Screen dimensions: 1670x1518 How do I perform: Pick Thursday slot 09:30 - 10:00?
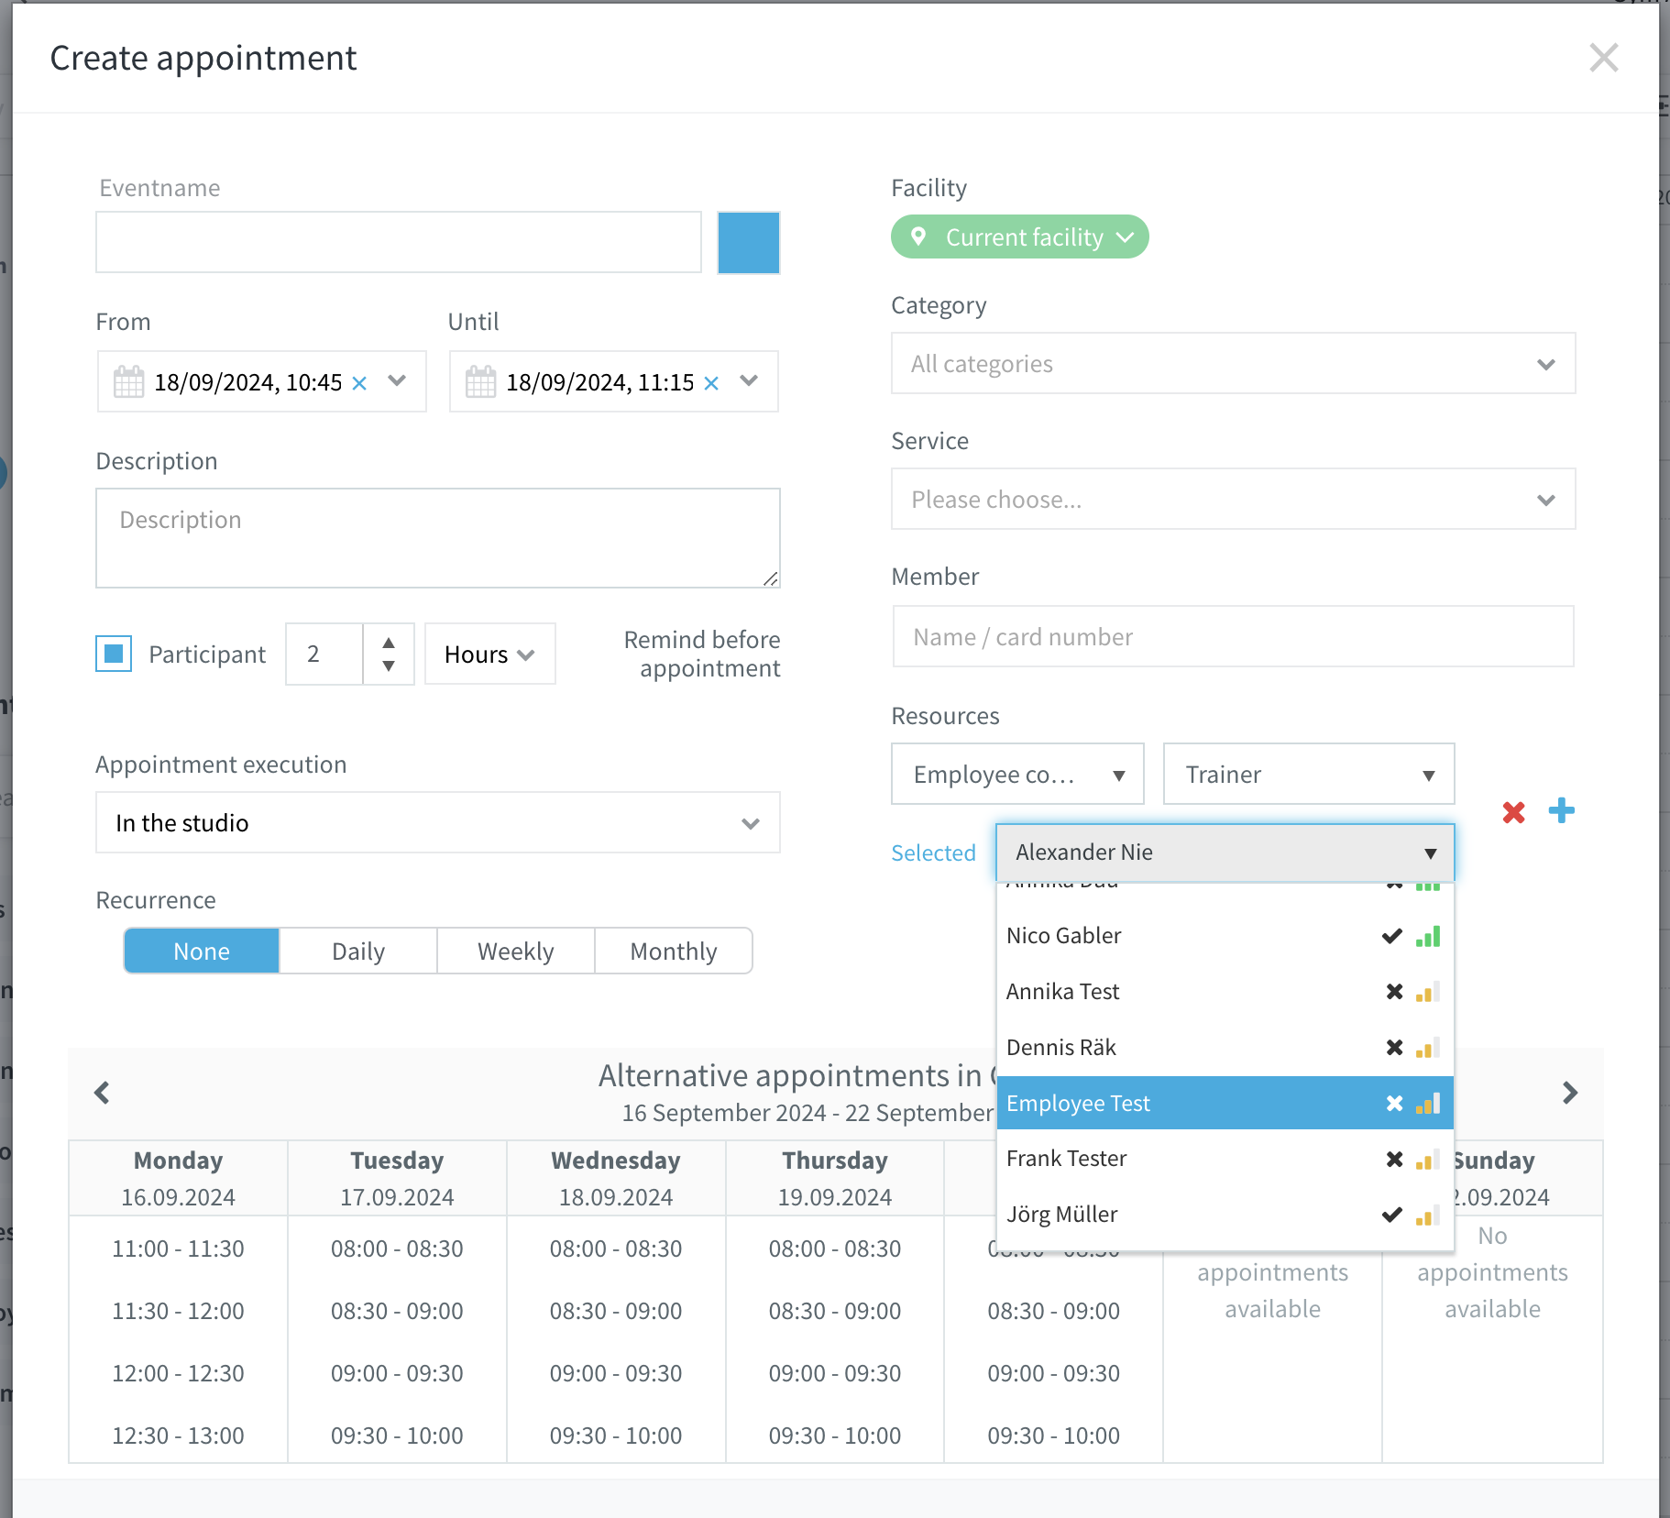tap(835, 1435)
